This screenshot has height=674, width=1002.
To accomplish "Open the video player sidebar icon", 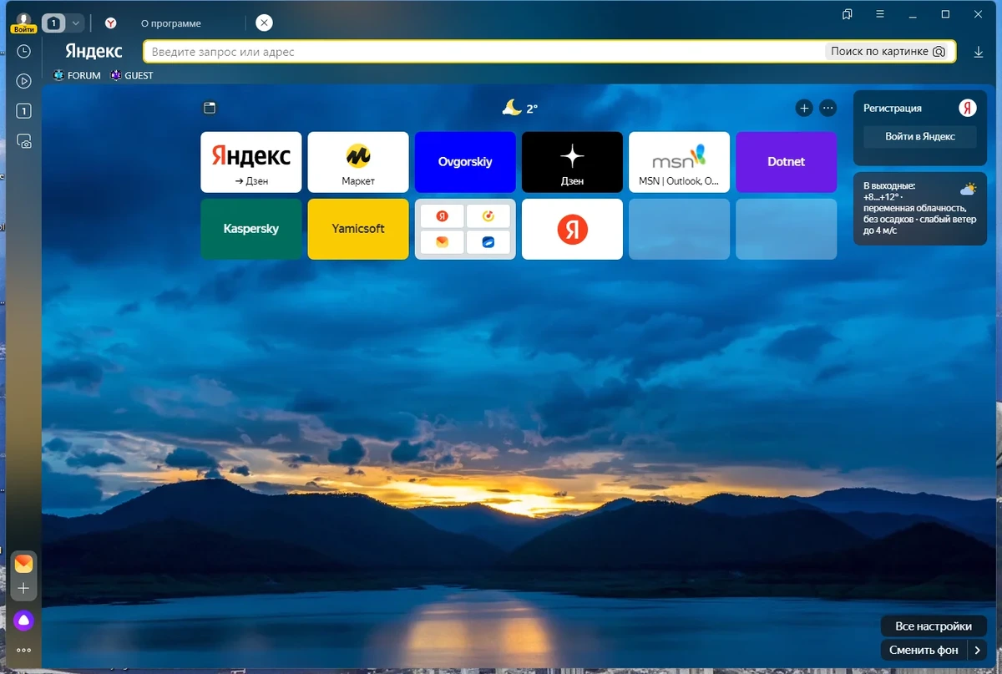I will coord(24,81).
